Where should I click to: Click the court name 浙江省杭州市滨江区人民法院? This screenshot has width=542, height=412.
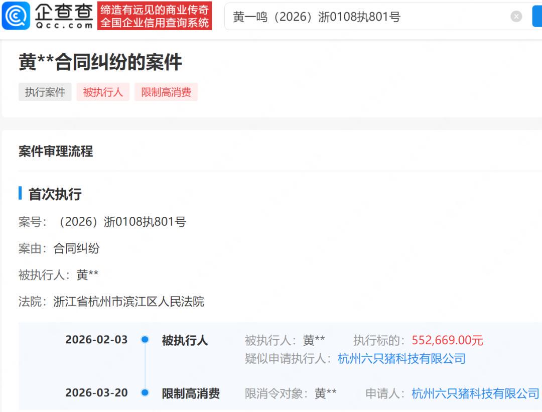pyautogui.click(x=128, y=302)
